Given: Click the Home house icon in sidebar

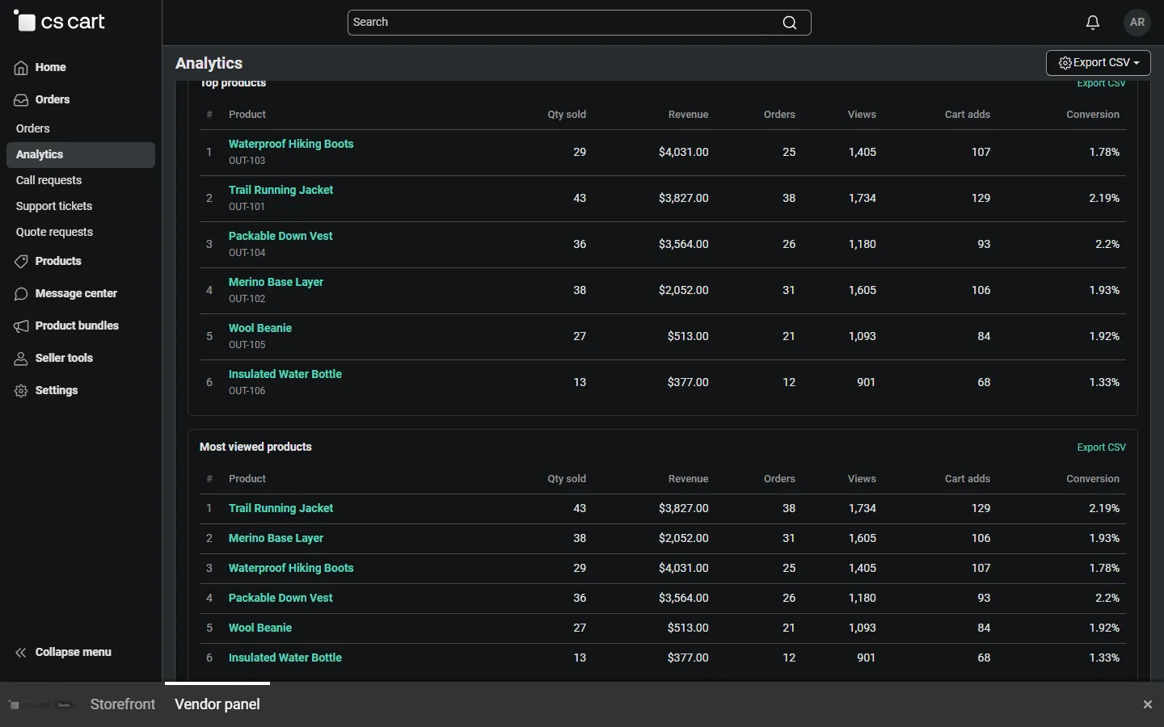Looking at the screenshot, I should 21,68.
